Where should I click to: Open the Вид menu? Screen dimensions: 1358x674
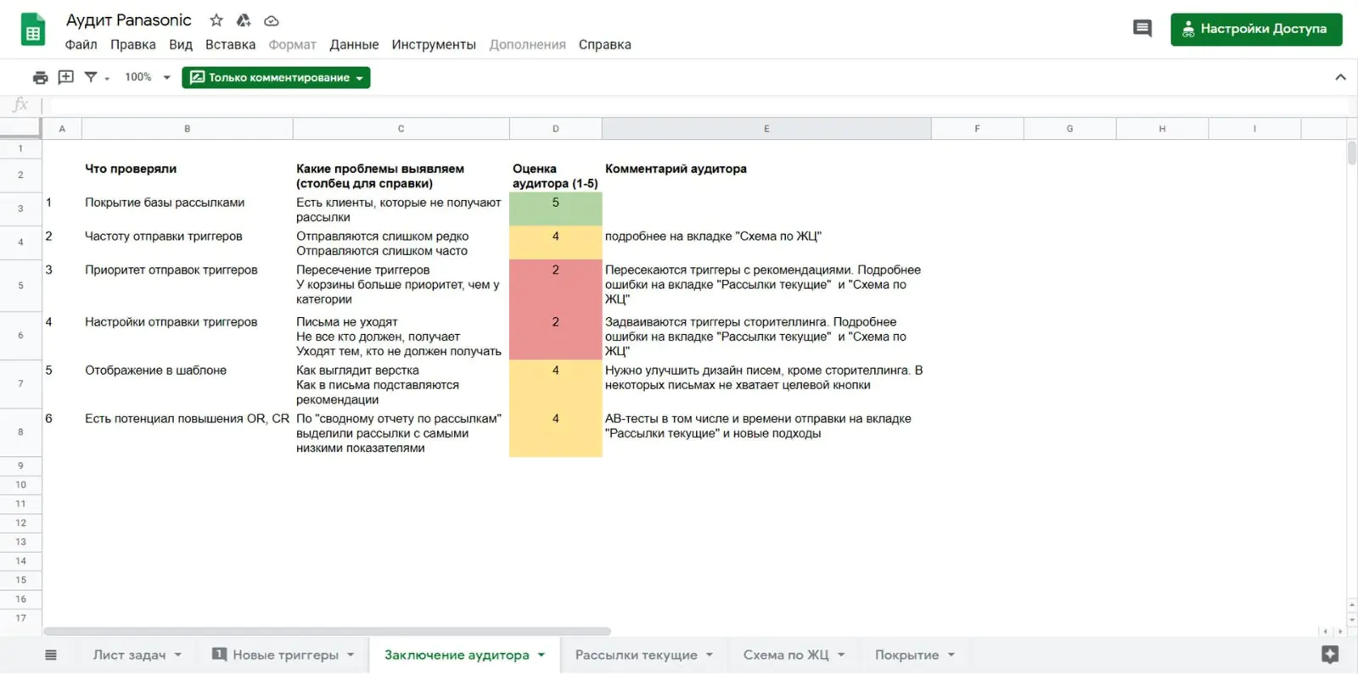[181, 45]
